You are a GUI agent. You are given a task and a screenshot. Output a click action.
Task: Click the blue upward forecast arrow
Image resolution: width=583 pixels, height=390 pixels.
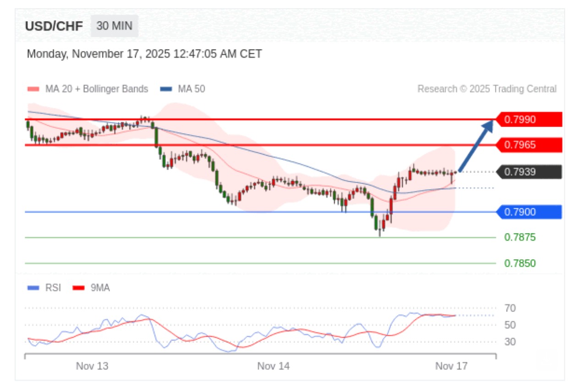point(476,145)
